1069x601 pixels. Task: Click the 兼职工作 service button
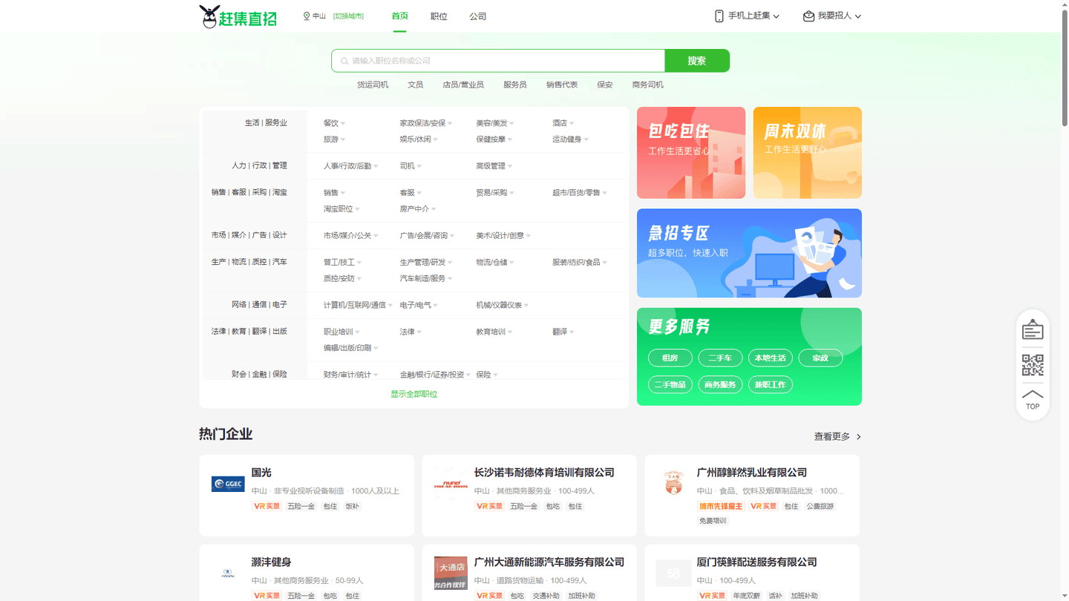(771, 385)
